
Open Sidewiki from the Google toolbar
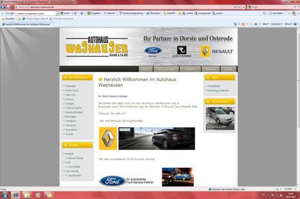point(110,13)
